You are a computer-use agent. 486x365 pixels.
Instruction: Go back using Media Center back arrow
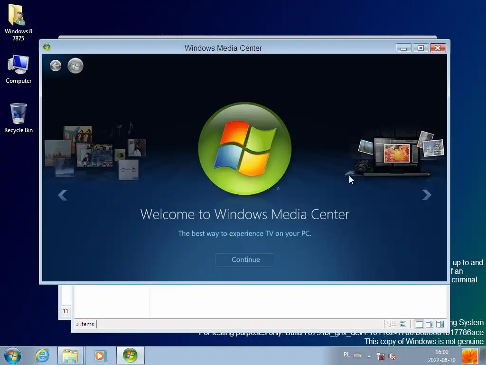click(56, 66)
